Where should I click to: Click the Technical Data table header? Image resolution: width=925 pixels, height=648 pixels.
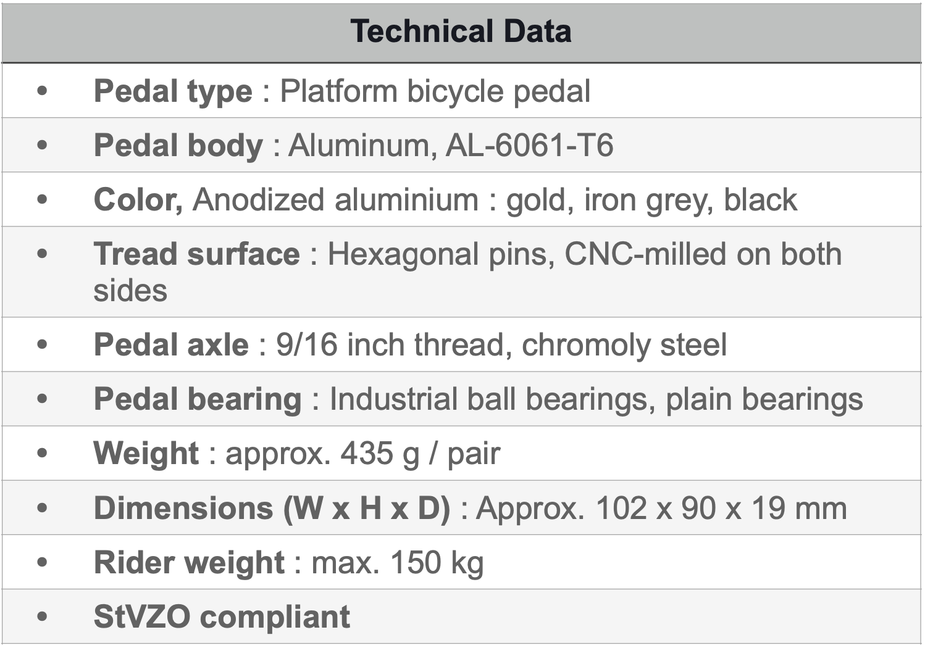[x=461, y=31]
